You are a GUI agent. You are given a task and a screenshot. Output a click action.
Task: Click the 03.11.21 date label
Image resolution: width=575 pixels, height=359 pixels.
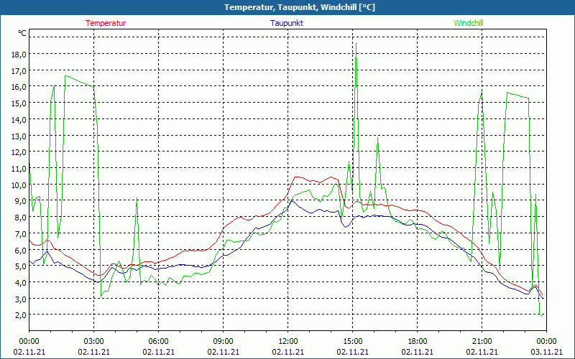pyautogui.click(x=546, y=352)
